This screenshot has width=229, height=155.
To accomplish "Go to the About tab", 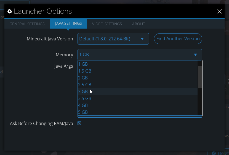I will click(139, 24).
